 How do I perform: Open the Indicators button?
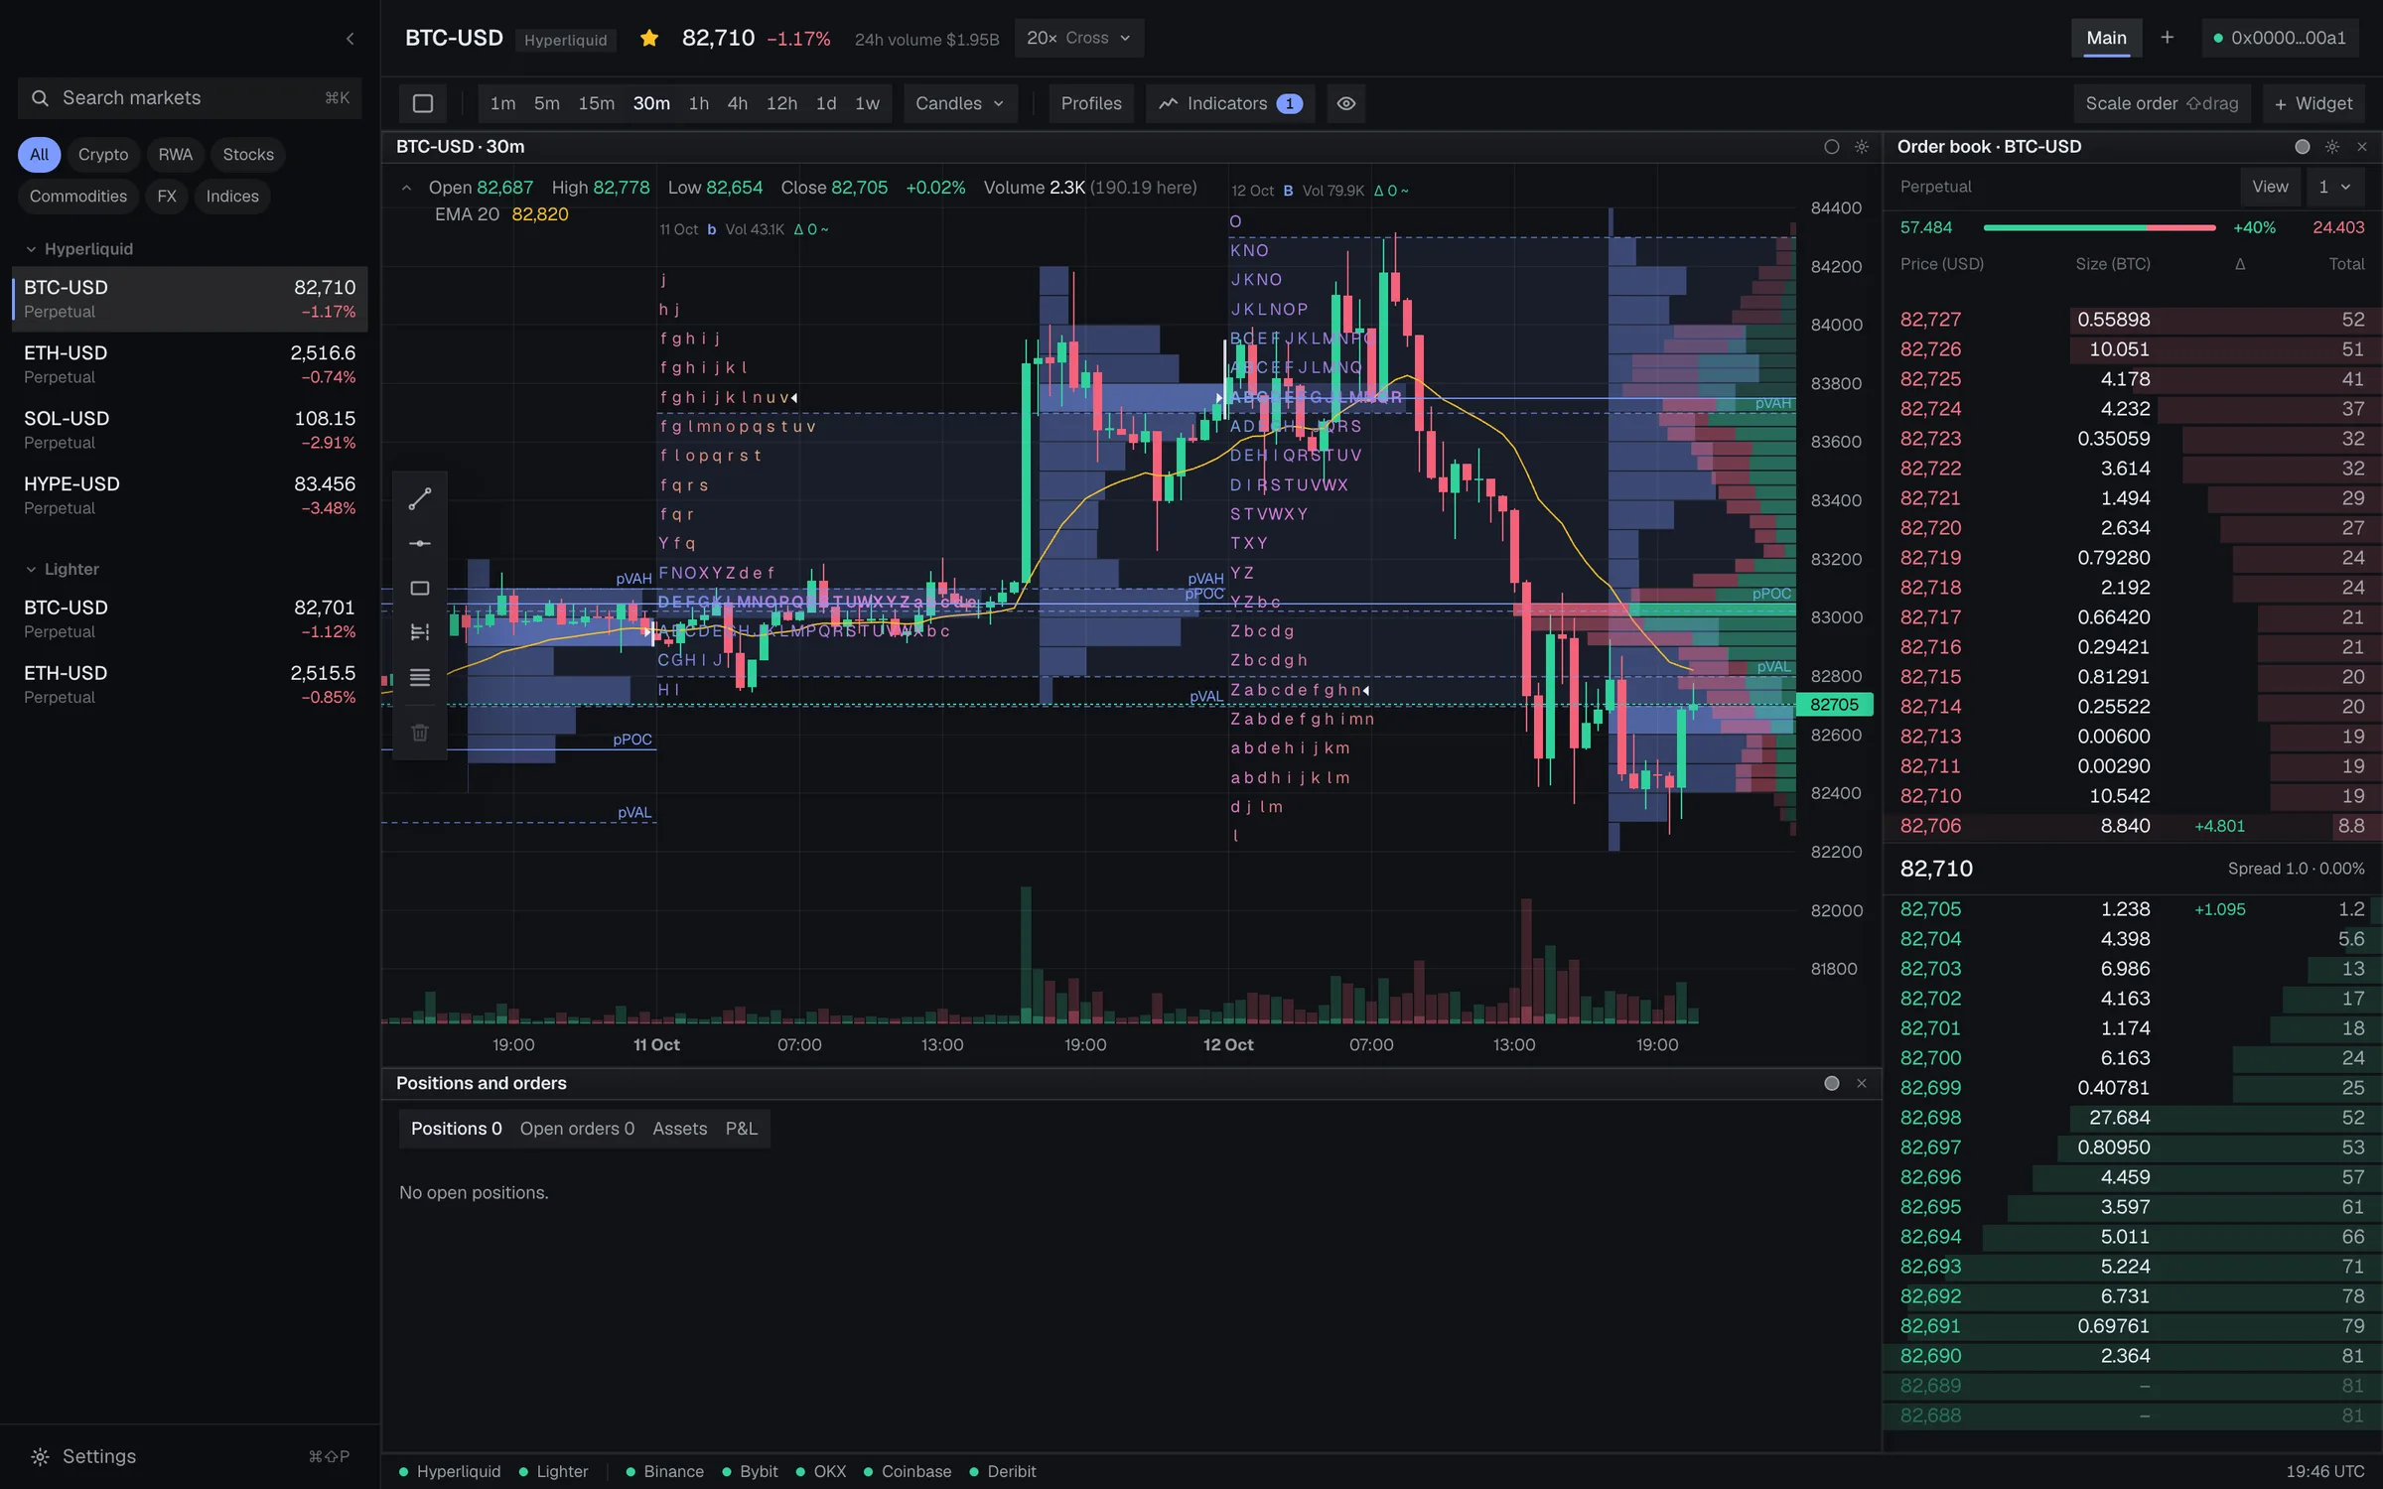coord(1230,103)
